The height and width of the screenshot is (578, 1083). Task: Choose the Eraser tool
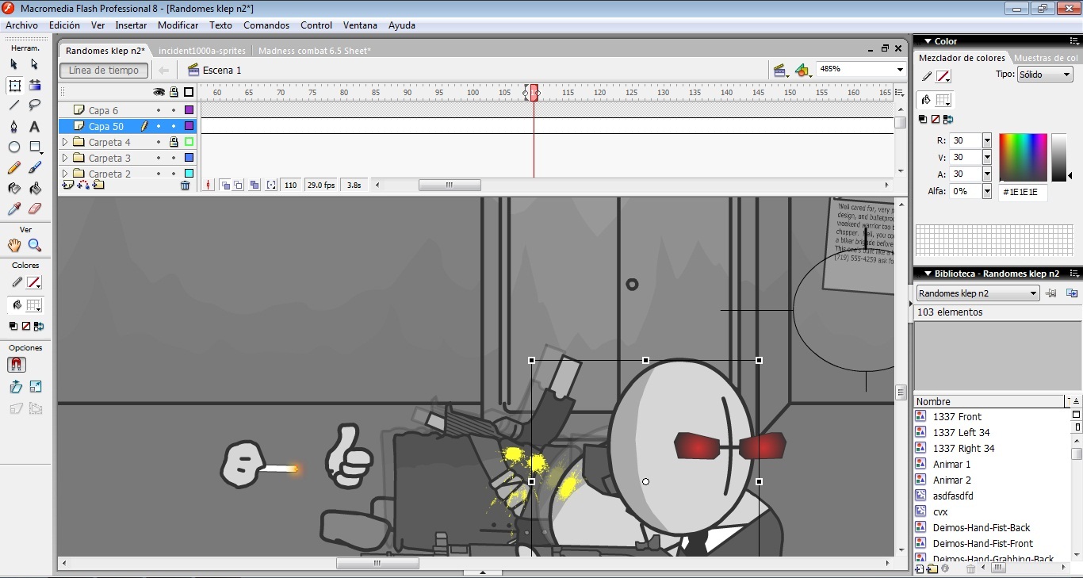pos(35,209)
